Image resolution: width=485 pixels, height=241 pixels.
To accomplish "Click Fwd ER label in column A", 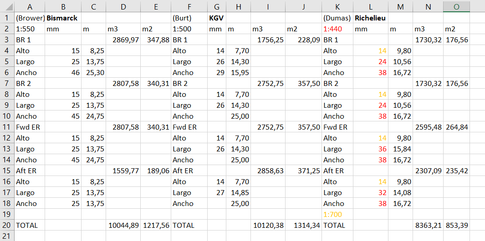I will tap(30, 127).
